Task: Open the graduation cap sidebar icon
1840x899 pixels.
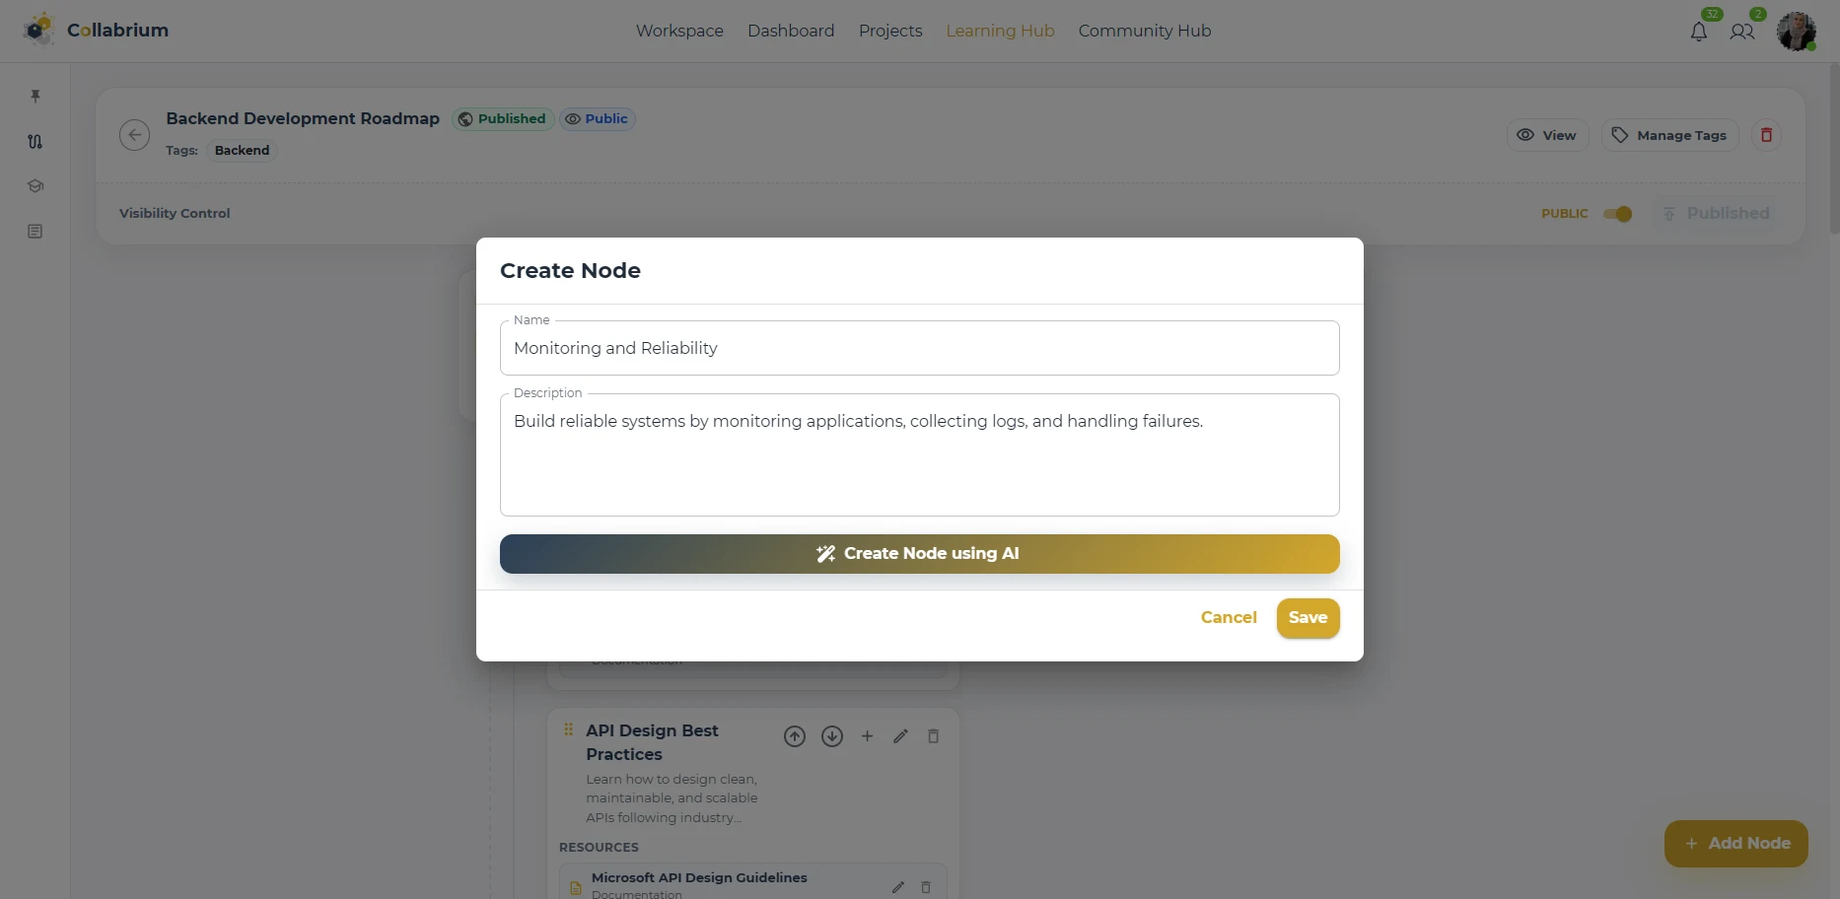Action: click(35, 186)
